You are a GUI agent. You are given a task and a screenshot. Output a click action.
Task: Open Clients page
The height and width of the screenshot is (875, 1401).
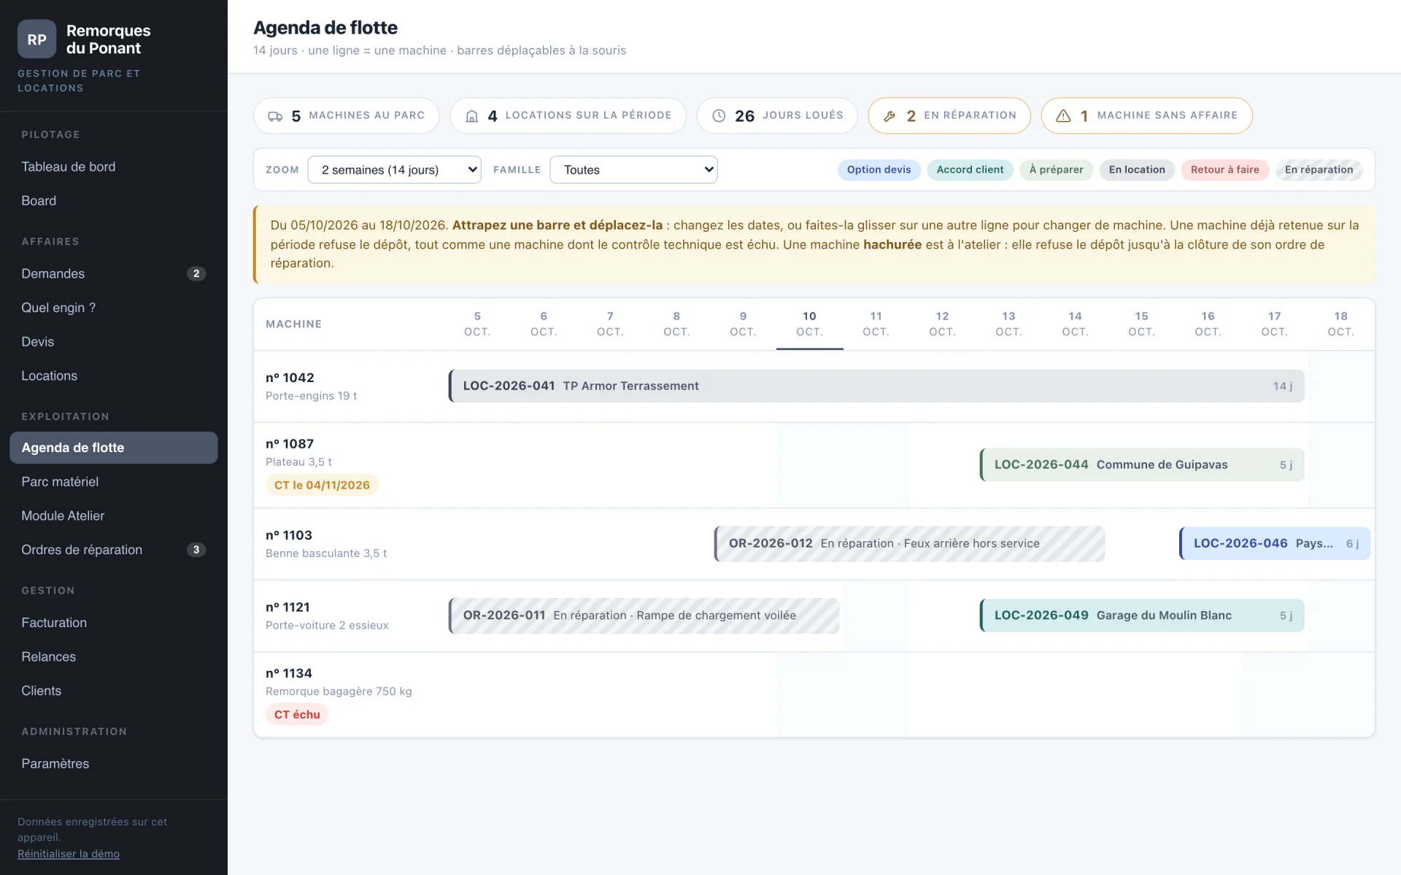point(114,691)
